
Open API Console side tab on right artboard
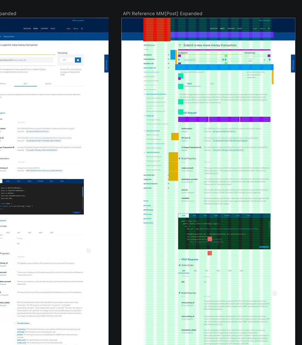point(293,63)
